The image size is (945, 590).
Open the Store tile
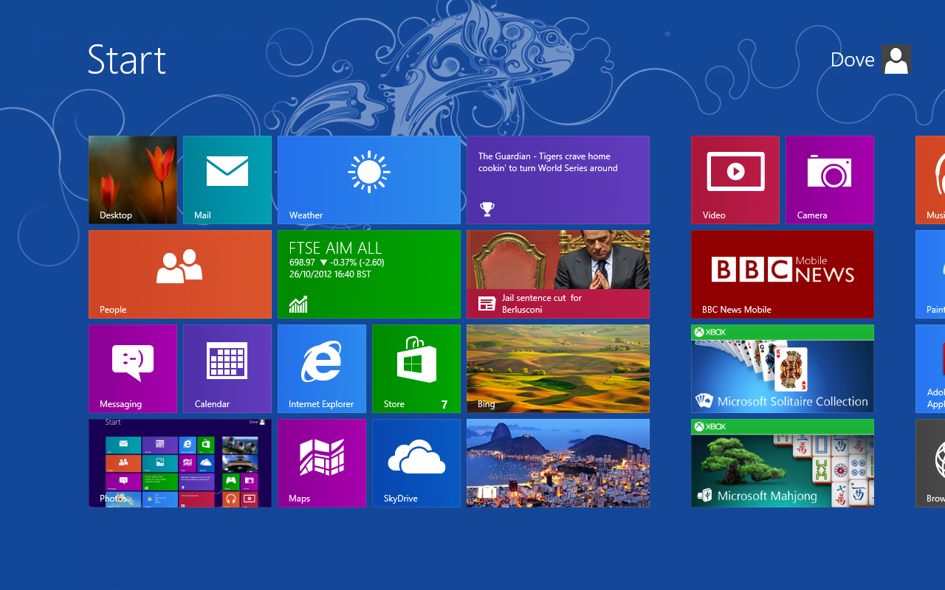coord(416,369)
